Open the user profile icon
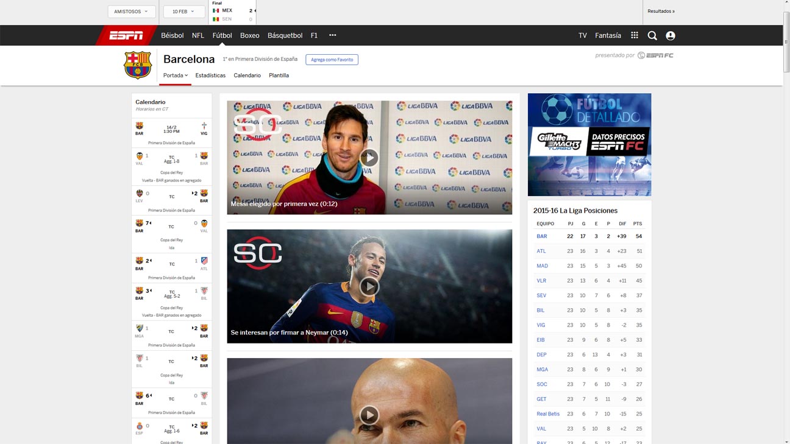This screenshot has width=790, height=444. [x=671, y=35]
